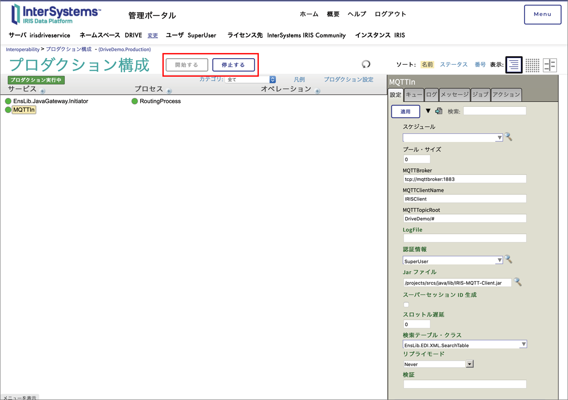
Task: Click green status dot of EnsLib.JavaGateway.Initiator
Action: tap(8, 101)
